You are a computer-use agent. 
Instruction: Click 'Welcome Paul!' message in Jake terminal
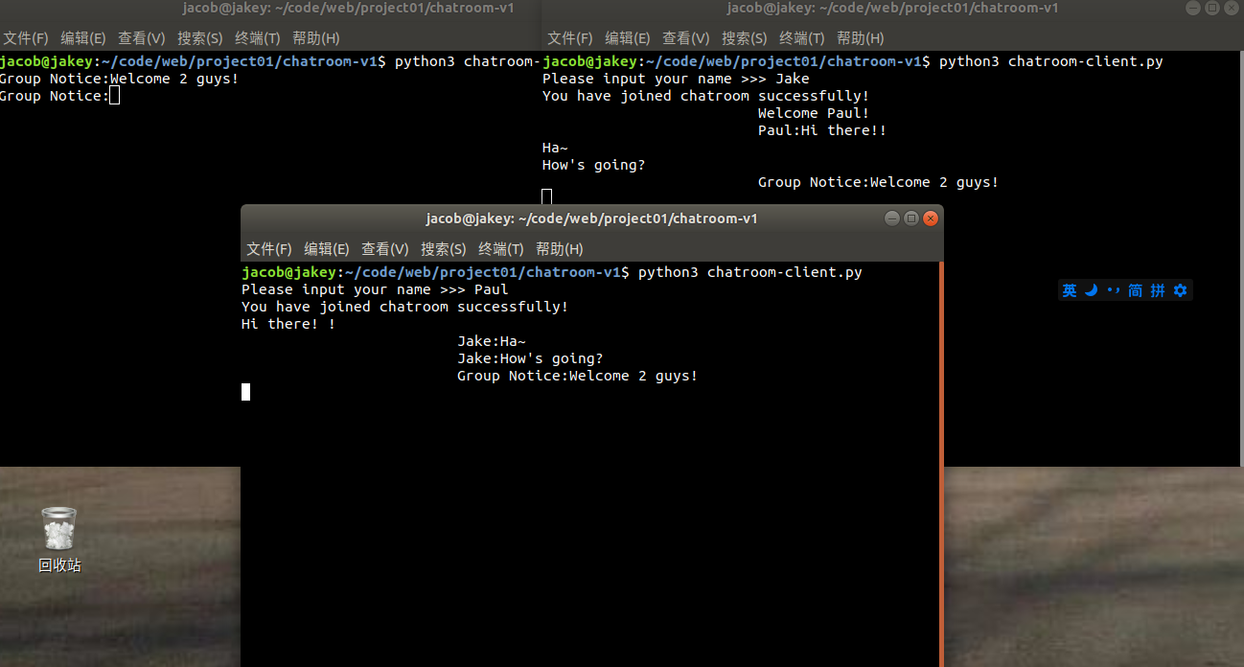point(814,113)
